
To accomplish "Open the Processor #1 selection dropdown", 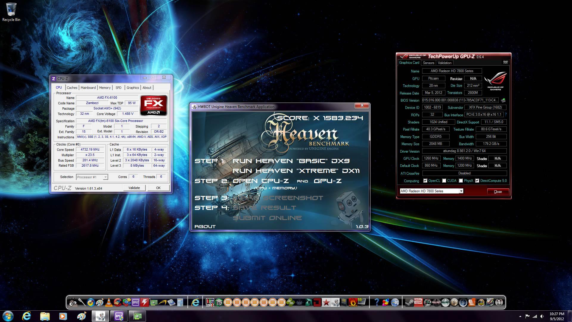I will tap(92, 177).
